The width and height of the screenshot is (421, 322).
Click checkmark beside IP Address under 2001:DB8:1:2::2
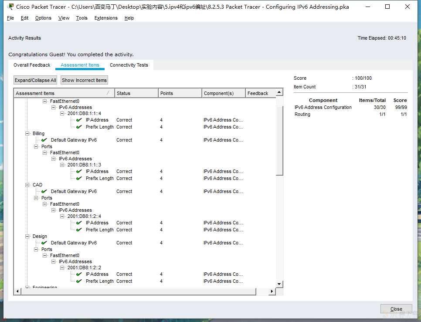(x=79, y=274)
